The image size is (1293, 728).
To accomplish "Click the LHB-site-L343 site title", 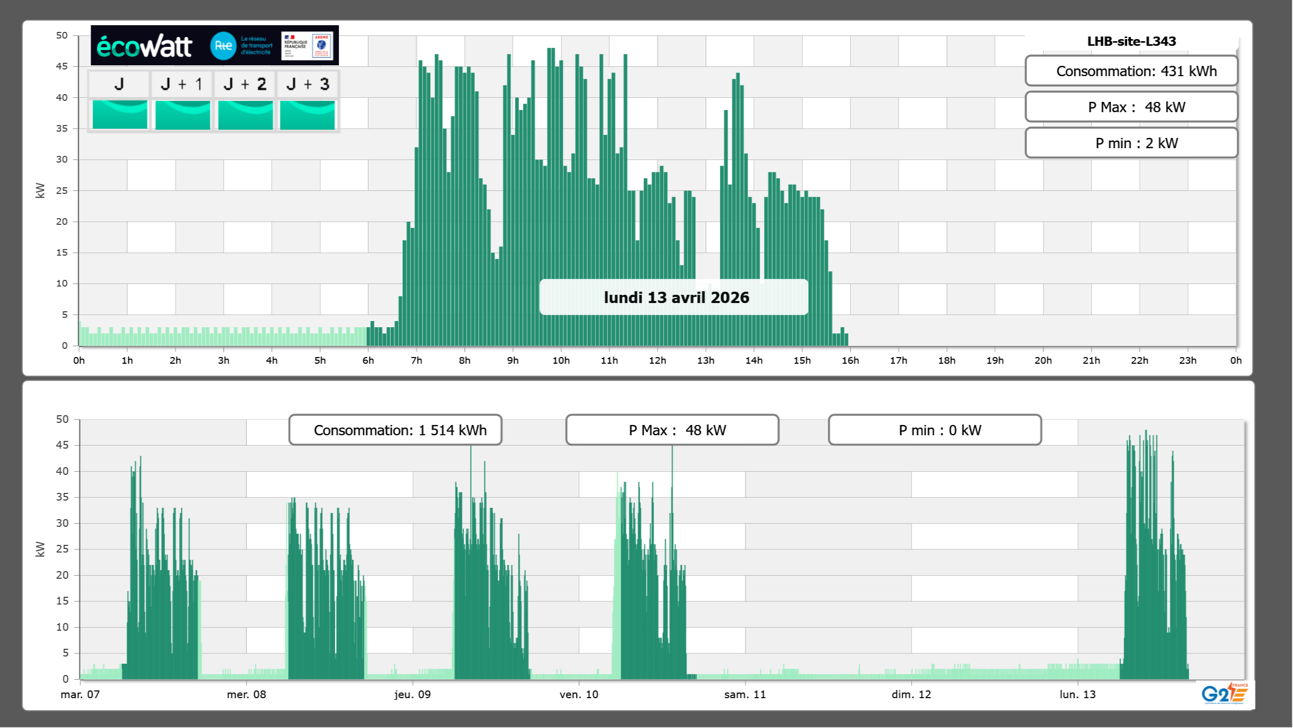I will click(1131, 41).
